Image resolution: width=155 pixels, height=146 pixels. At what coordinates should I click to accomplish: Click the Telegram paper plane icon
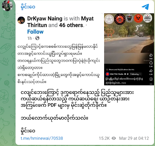click(x=145, y=7)
